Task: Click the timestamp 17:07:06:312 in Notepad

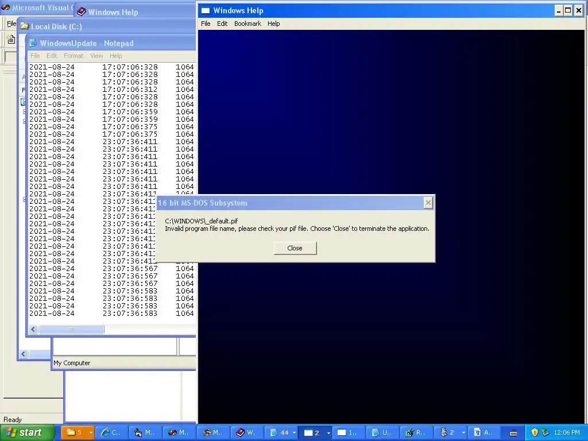Action: pyautogui.click(x=130, y=89)
